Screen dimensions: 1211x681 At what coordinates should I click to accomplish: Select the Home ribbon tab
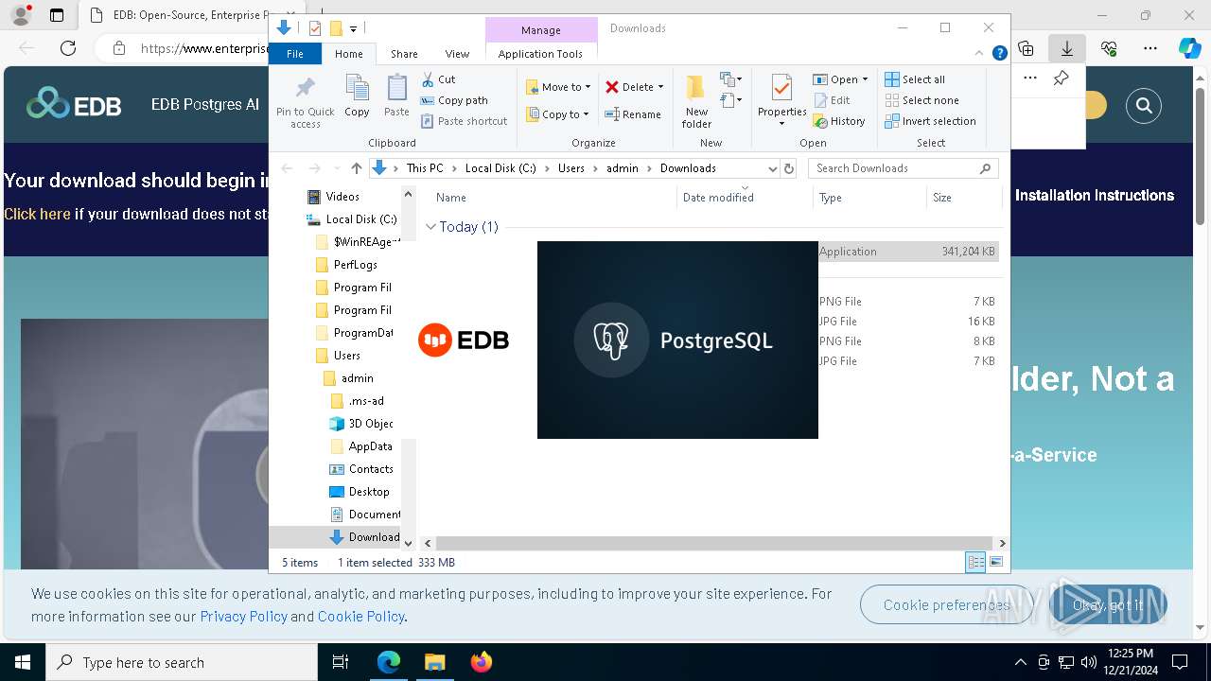pyautogui.click(x=349, y=54)
